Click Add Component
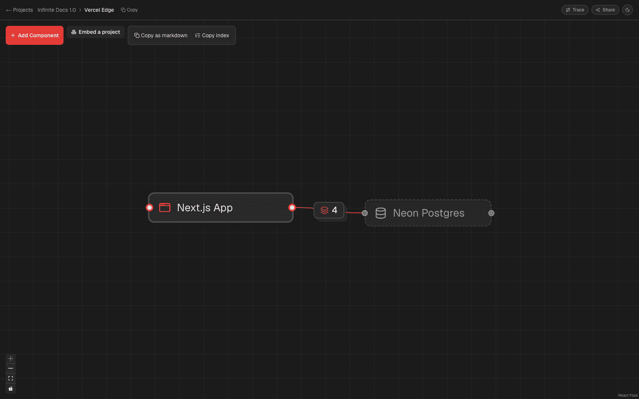 [x=35, y=35]
